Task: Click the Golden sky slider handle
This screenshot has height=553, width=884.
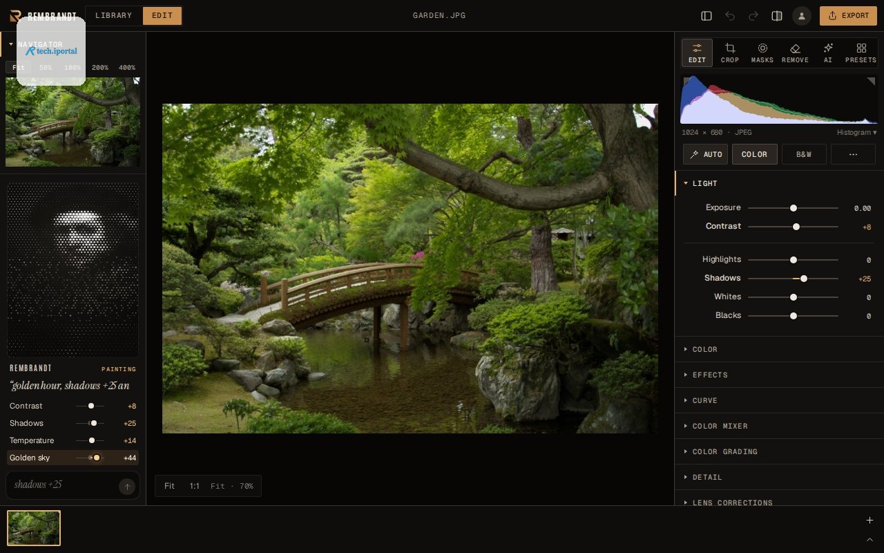Action: coord(97,458)
